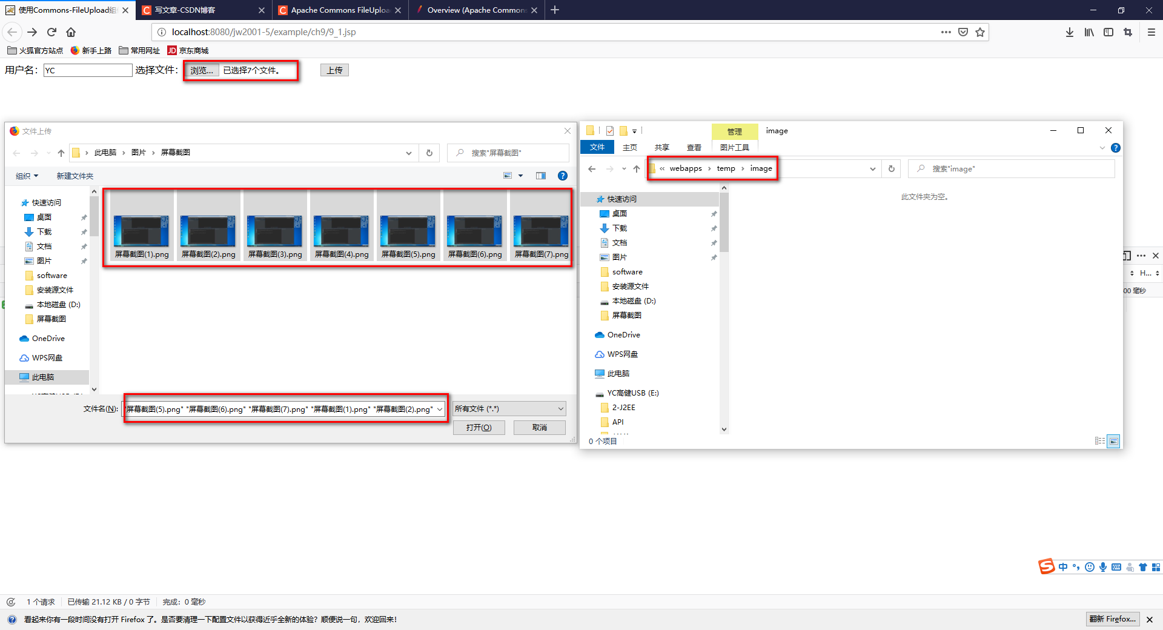Take a screenshot with Firefox screenshot icon
Viewport: 1163px width, 630px height.
coord(1128,32)
